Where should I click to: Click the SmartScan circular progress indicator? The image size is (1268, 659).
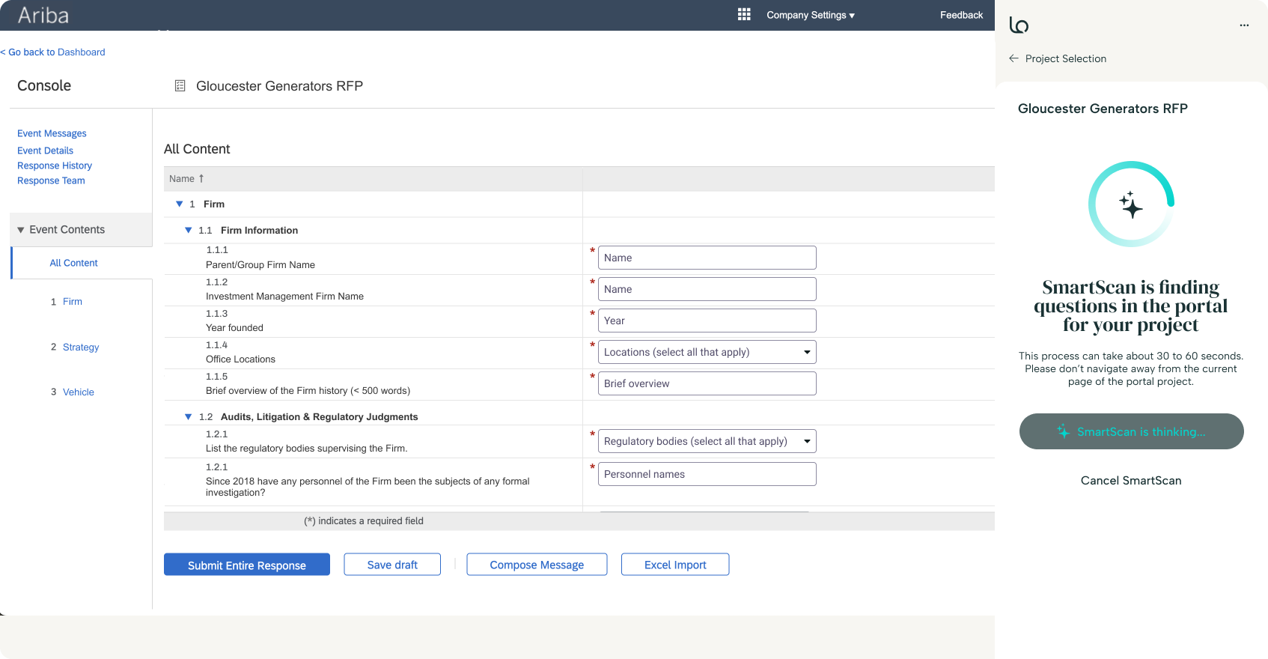[1131, 204]
